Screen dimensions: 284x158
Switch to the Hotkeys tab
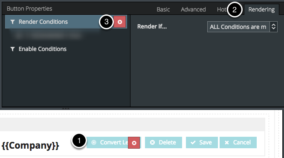pos(222,9)
